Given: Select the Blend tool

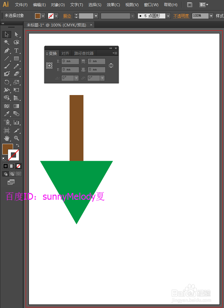Looking at the screenshot, I should tap(16, 114).
